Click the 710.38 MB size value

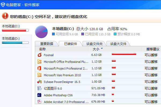click(98, 95)
